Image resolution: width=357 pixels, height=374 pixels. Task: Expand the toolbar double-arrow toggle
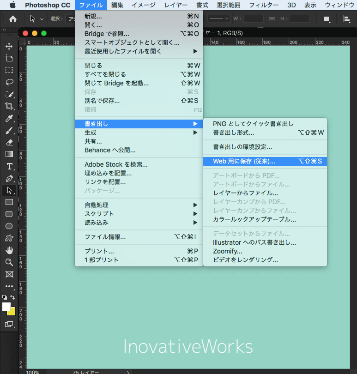[x=4, y=30]
